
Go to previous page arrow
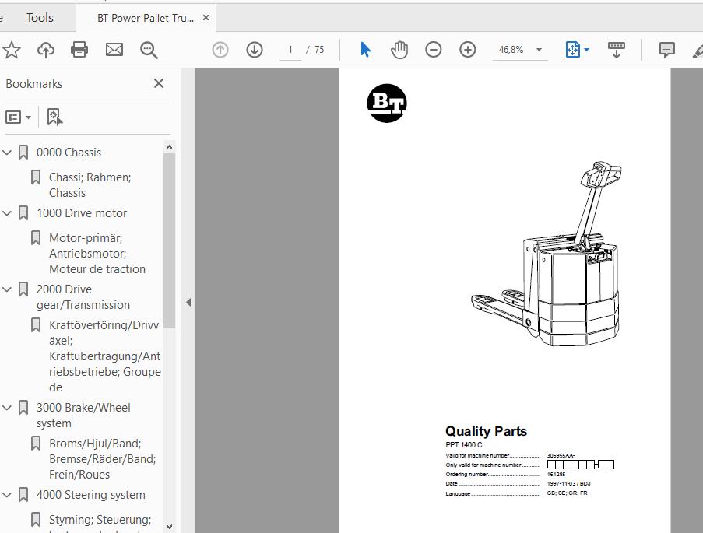click(x=220, y=50)
